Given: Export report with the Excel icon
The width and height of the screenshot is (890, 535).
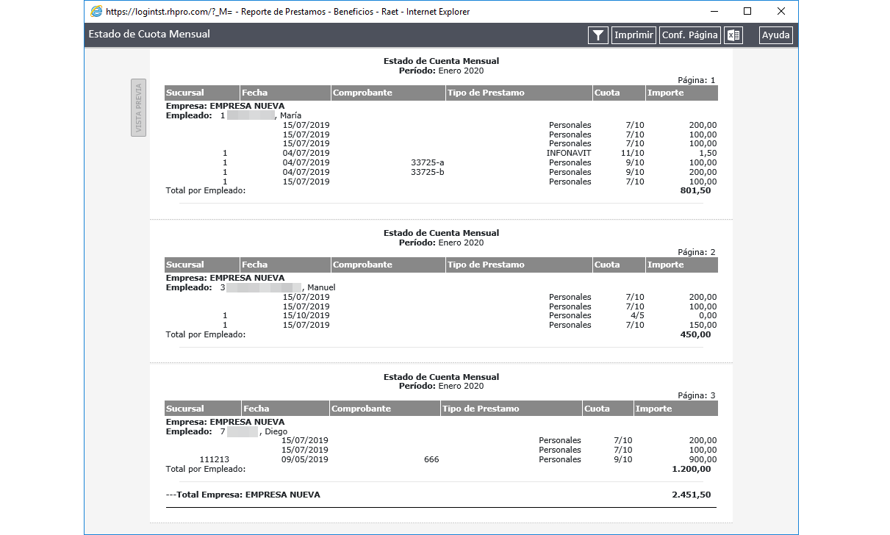Looking at the screenshot, I should (x=733, y=35).
